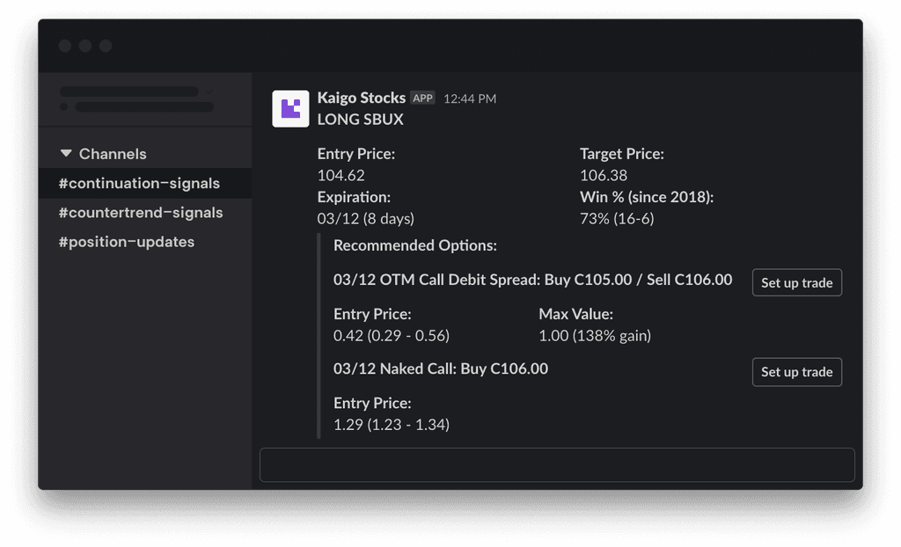The width and height of the screenshot is (901, 547).
Task: Click the leftmost window control dot
Action: click(65, 46)
